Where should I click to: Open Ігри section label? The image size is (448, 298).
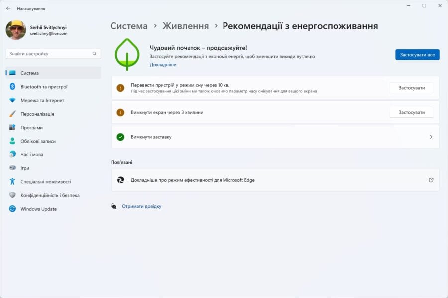coord(25,168)
